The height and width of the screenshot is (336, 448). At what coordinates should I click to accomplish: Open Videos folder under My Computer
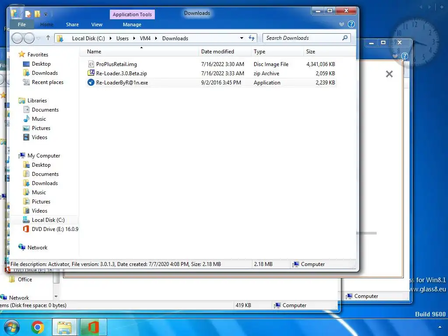point(39,210)
